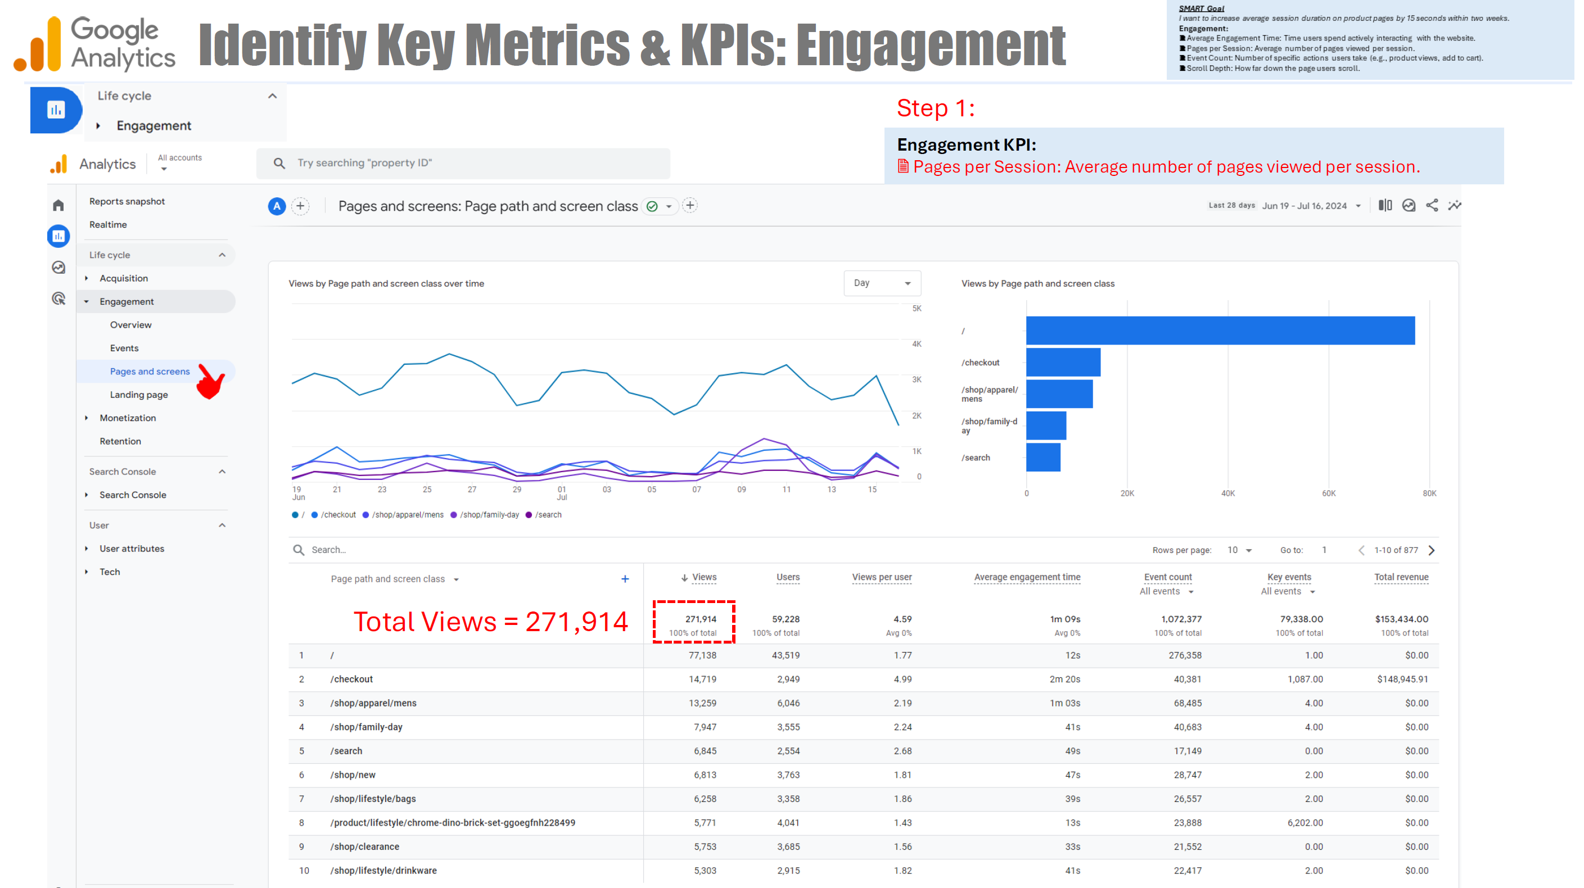
Task: Select Events under Engagement
Action: (124, 348)
